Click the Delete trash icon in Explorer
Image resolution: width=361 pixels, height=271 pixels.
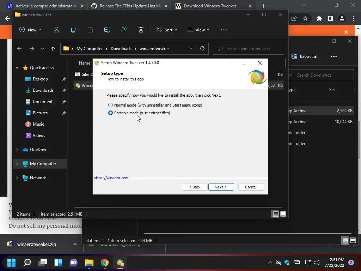point(141,30)
